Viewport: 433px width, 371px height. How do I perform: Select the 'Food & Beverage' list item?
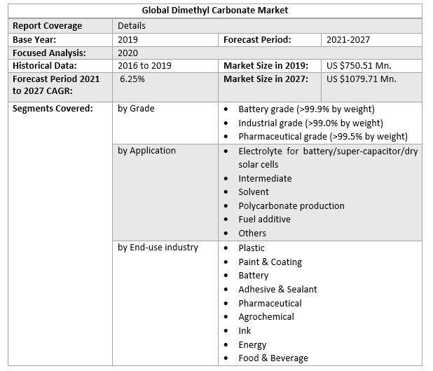[273, 358]
